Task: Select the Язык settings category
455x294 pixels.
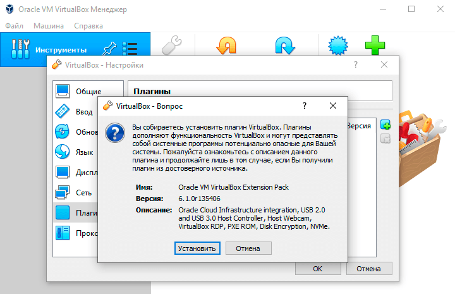Action: coord(76,152)
